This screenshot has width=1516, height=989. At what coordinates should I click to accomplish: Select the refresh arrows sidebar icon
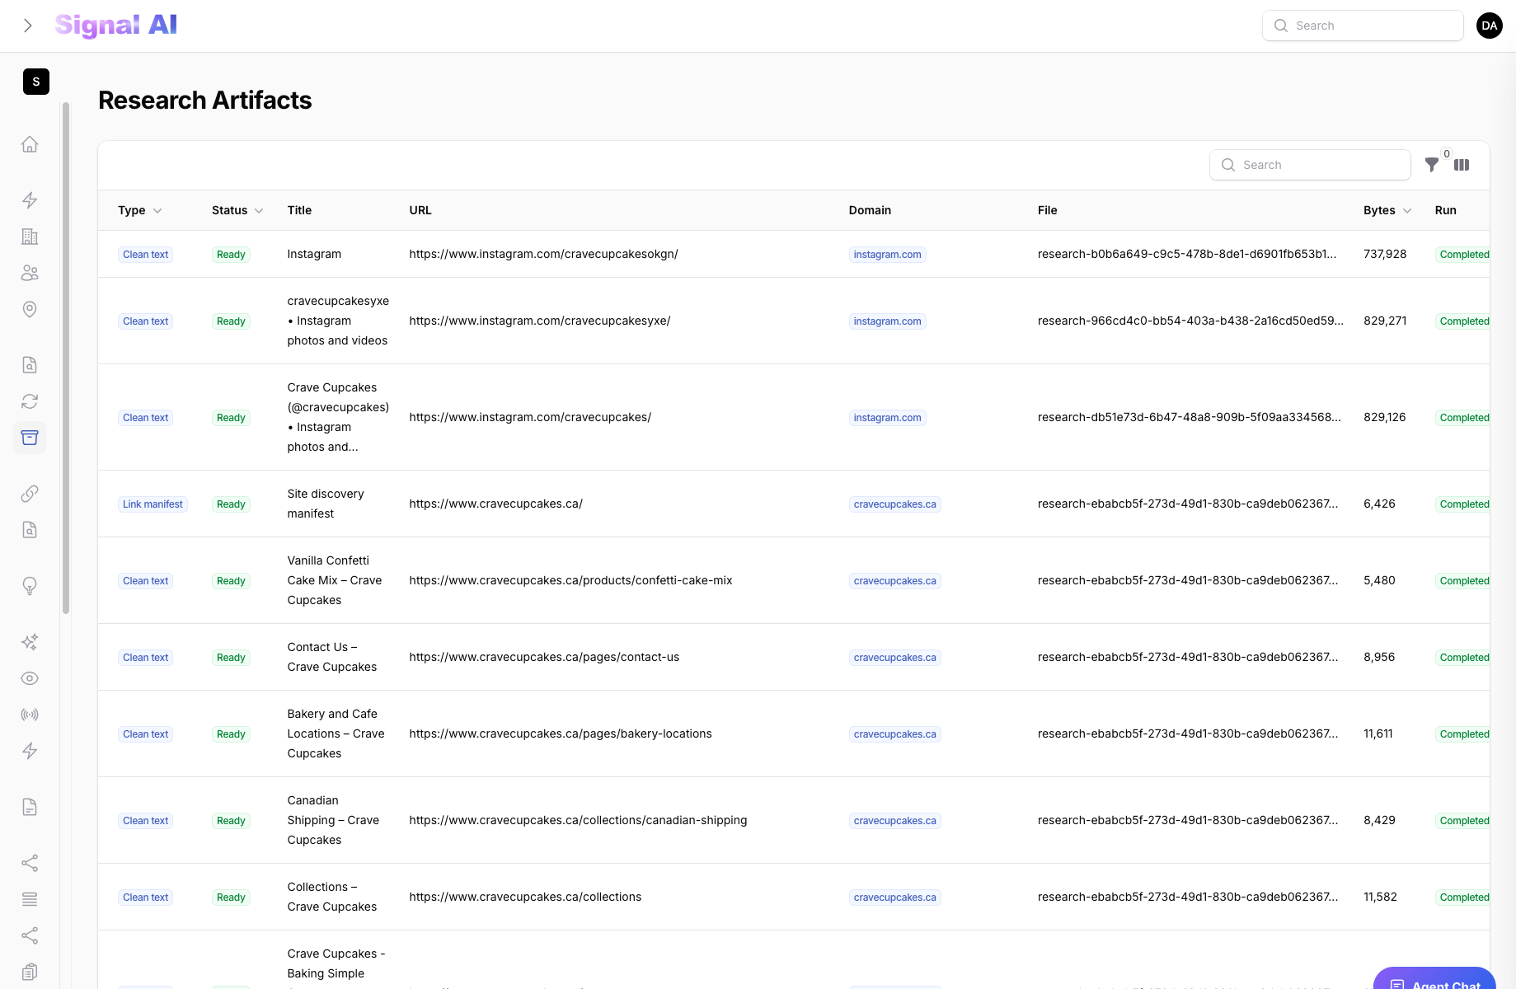tap(30, 401)
